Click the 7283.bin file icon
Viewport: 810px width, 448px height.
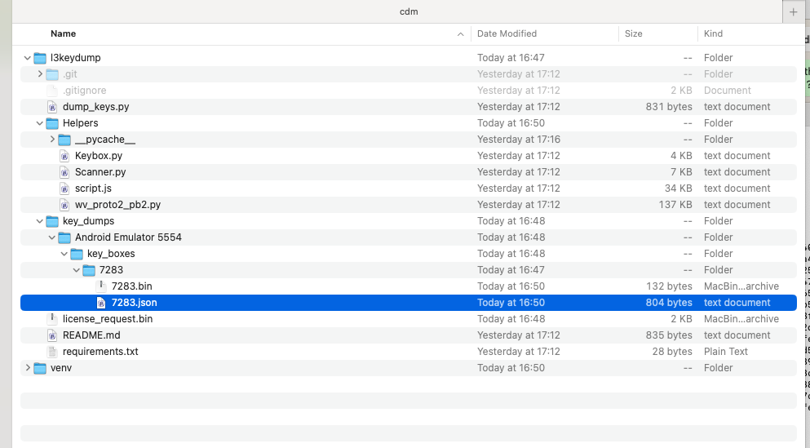(x=101, y=286)
